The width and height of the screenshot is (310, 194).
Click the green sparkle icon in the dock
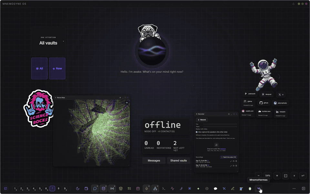click(x=198, y=189)
